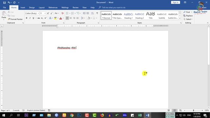Undo the last action
Viewport: 210px width, 118px height.
9,3
